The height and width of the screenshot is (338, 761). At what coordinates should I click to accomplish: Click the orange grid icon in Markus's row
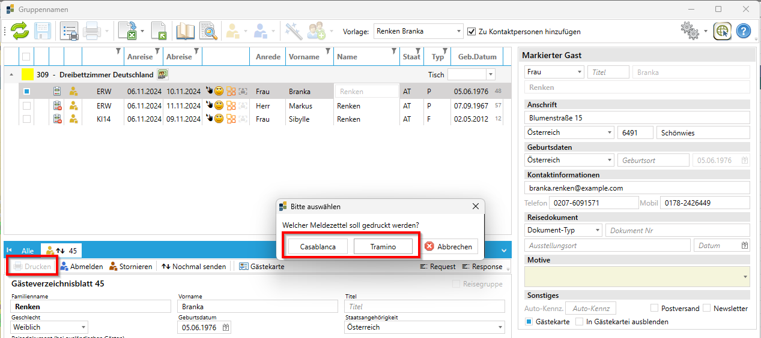(x=231, y=105)
